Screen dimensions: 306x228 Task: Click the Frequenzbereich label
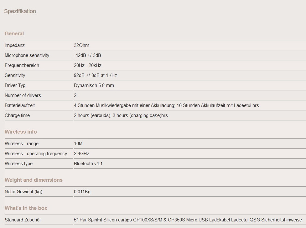22,65
